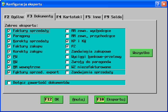This screenshot has width=168, height=112.
Task: Close the Konfiguracja eksportu dialog
Action: pos(164,4)
